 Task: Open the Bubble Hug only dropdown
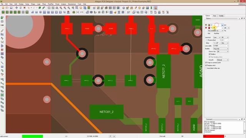(221, 49)
